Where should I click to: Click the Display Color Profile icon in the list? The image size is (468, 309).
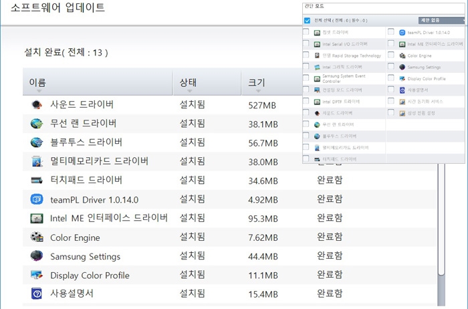tap(37, 275)
